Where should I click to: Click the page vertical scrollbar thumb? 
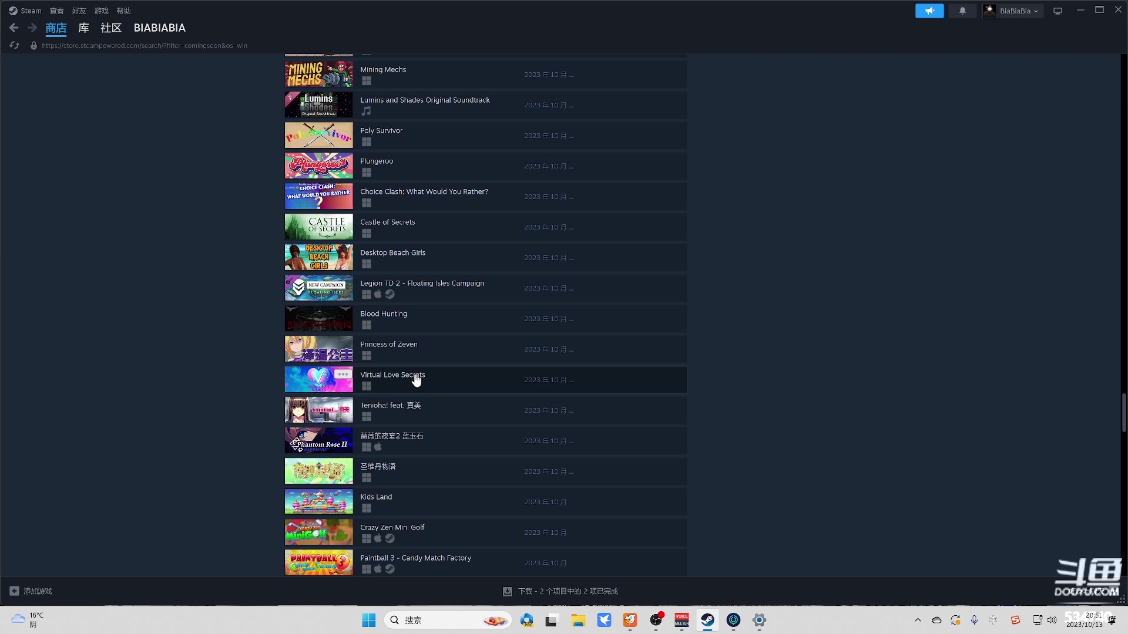click(1123, 413)
